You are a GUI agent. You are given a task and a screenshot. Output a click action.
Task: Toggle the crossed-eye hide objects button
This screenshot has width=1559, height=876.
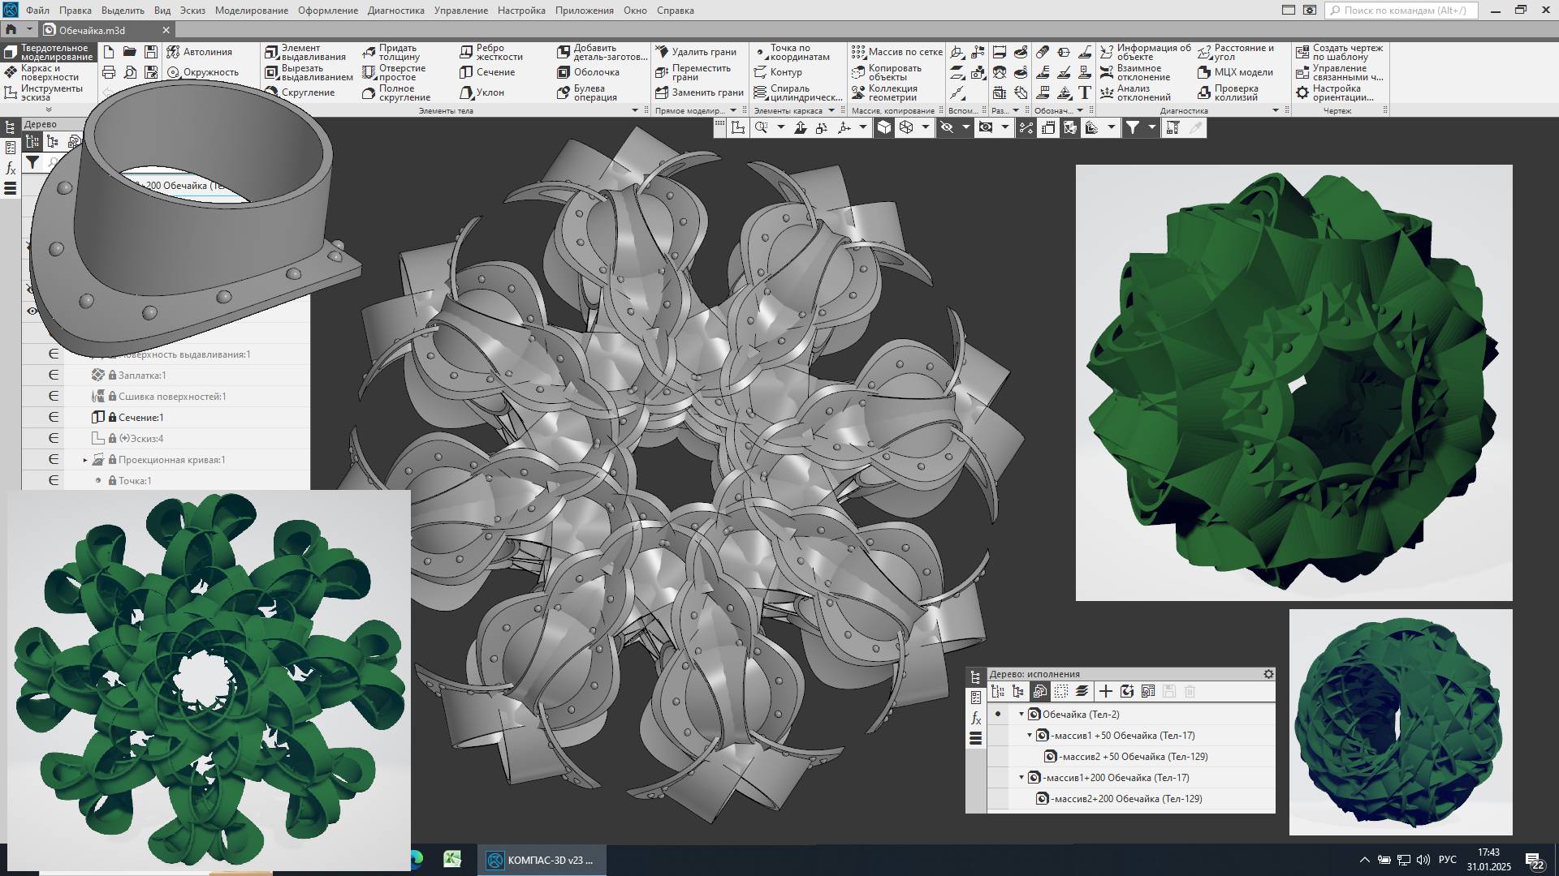click(947, 127)
